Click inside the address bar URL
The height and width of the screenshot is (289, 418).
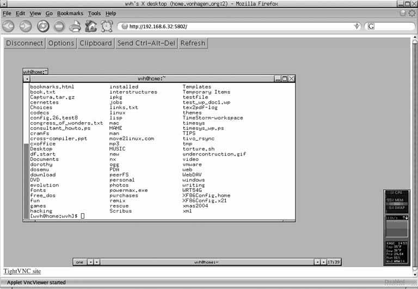(x=218, y=26)
